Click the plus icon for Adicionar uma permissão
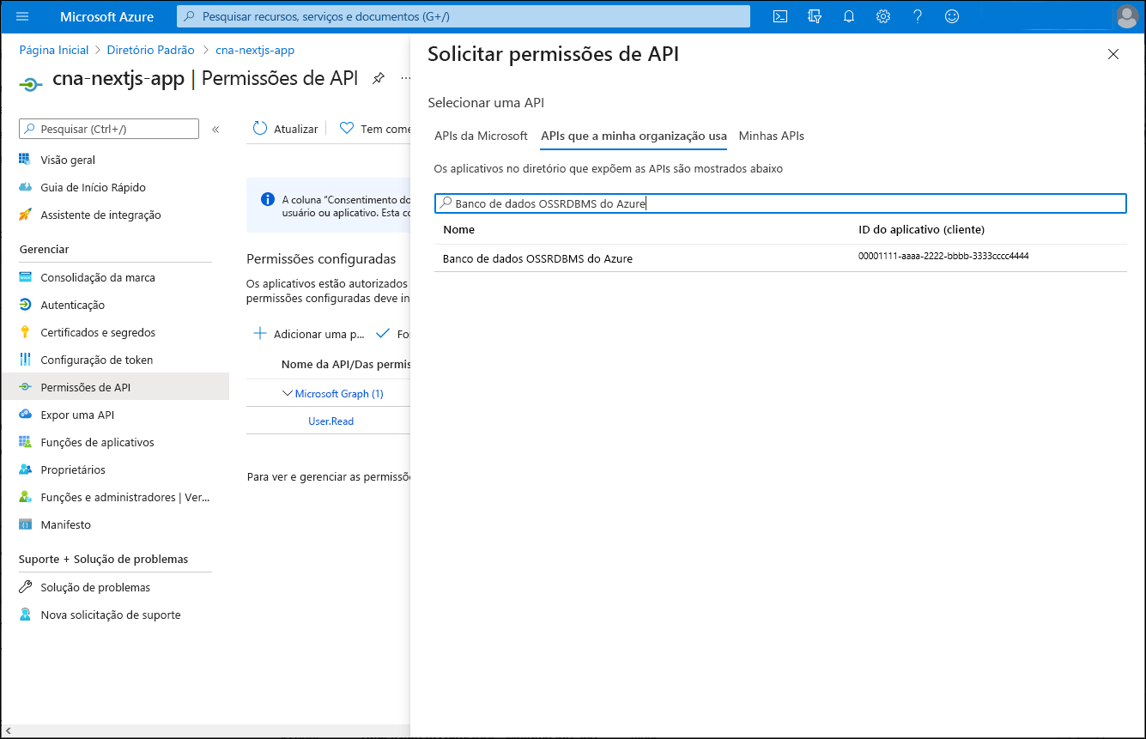 point(260,334)
